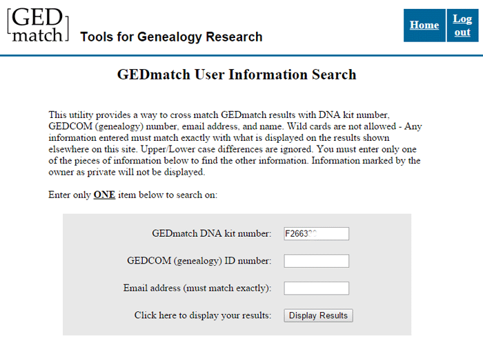The width and height of the screenshot is (483, 352).
Task: Click the 'Enter only ONE item' instruction line
Action: point(132,195)
